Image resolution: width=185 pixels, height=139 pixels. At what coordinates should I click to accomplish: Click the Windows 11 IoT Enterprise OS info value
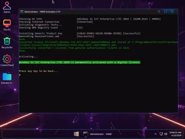[x=119, y=19]
